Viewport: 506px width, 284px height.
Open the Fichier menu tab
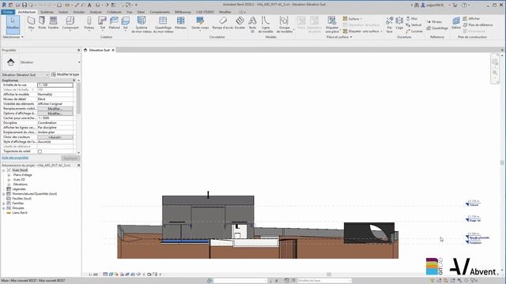(x=8, y=12)
